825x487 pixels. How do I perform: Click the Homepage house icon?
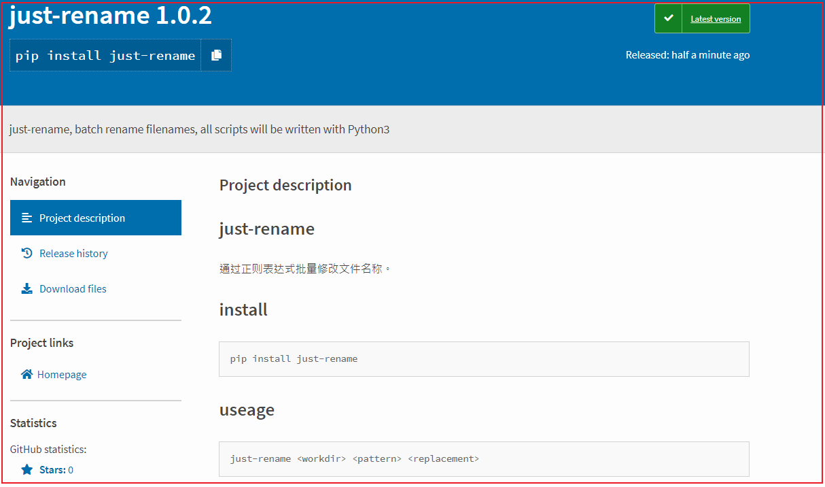click(x=27, y=374)
